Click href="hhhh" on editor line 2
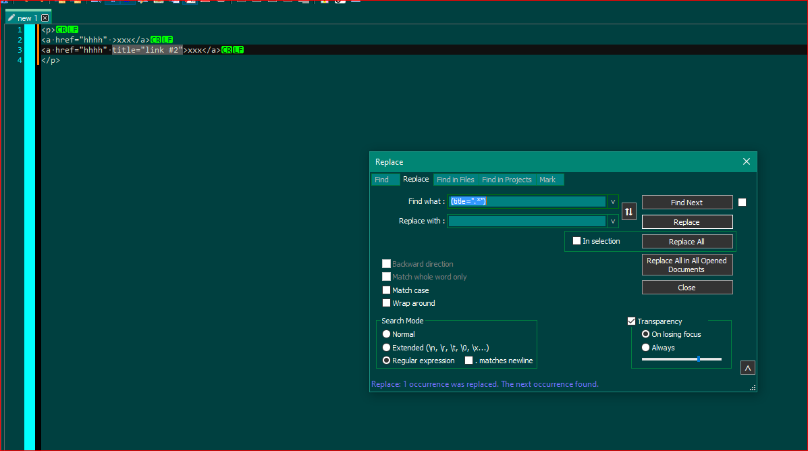This screenshot has height=451, width=808. click(81, 40)
